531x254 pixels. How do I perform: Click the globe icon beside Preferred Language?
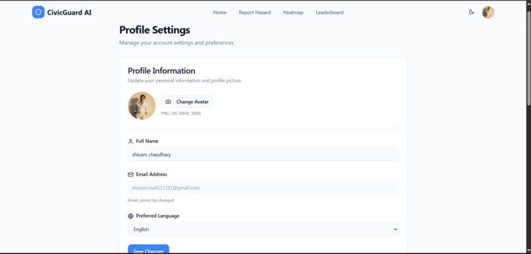pyautogui.click(x=130, y=216)
